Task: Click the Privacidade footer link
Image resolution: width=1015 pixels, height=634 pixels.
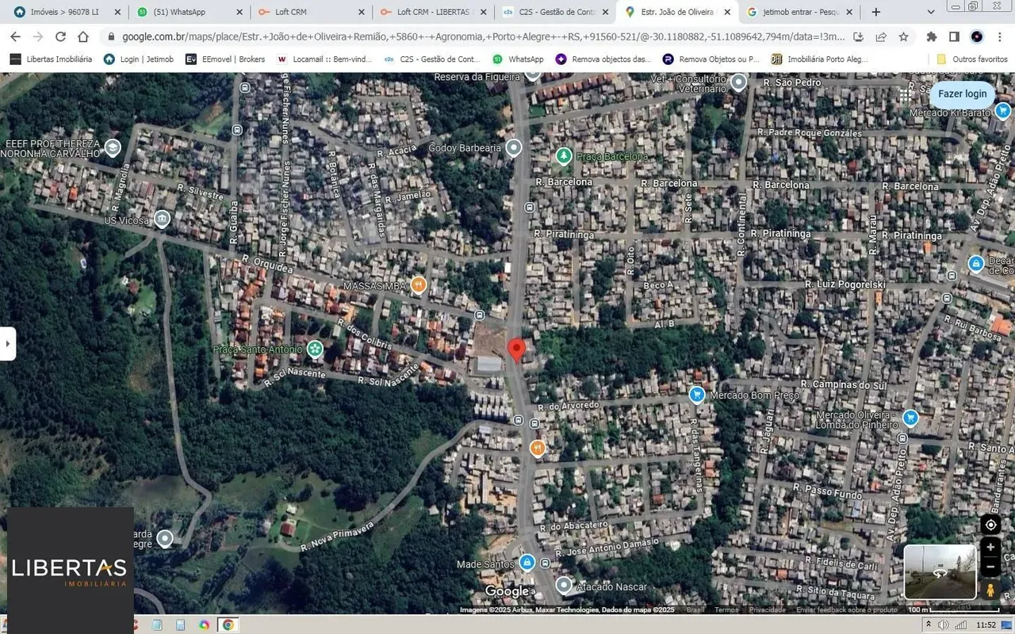Action: coord(768,609)
